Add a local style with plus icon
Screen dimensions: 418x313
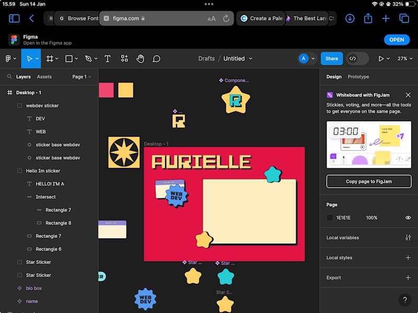pos(408,257)
